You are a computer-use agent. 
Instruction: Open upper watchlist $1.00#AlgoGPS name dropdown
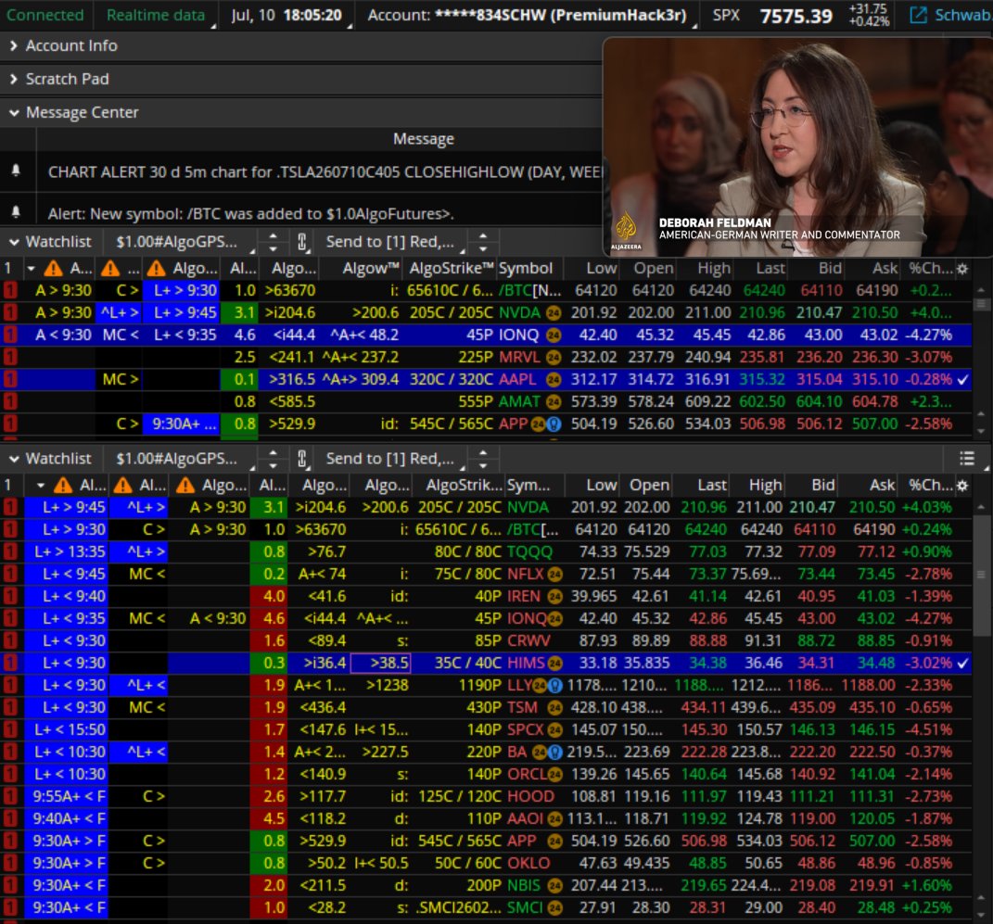tap(183, 242)
